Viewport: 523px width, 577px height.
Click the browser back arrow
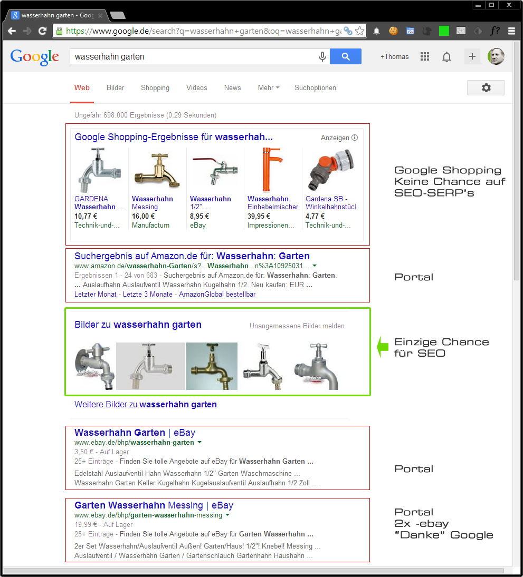point(12,31)
